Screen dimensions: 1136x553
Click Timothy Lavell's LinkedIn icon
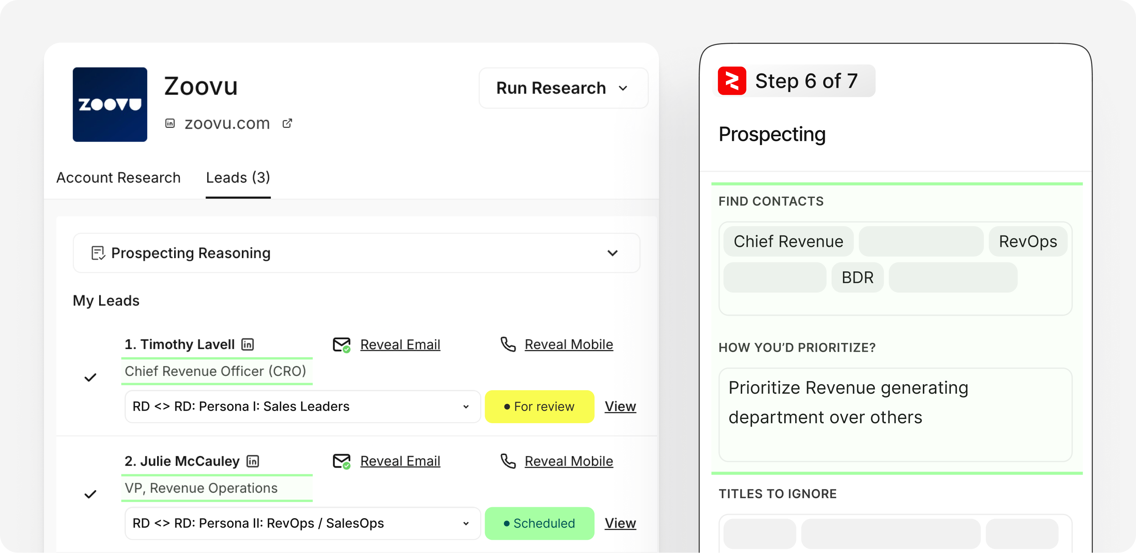pos(247,344)
